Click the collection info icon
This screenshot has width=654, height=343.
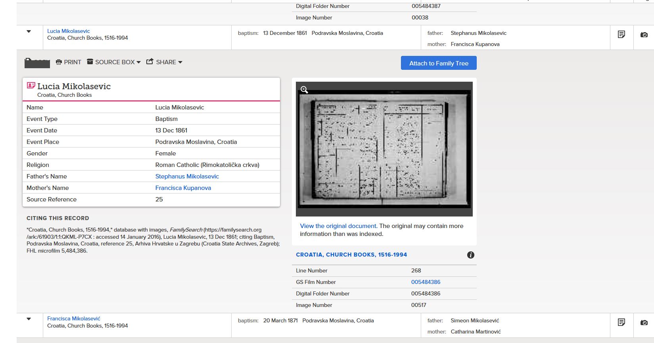click(x=470, y=255)
